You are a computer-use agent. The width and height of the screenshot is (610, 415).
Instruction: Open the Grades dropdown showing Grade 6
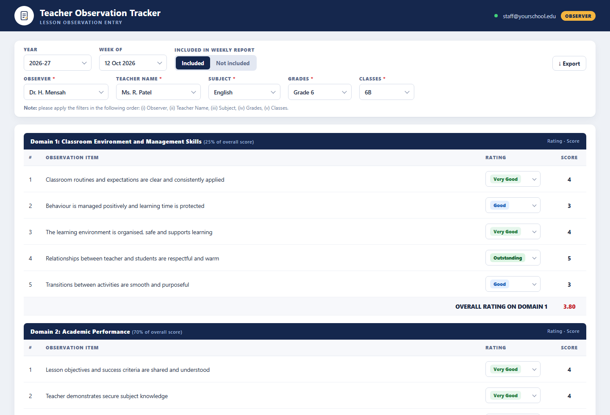pyautogui.click(x=320, y=92)
